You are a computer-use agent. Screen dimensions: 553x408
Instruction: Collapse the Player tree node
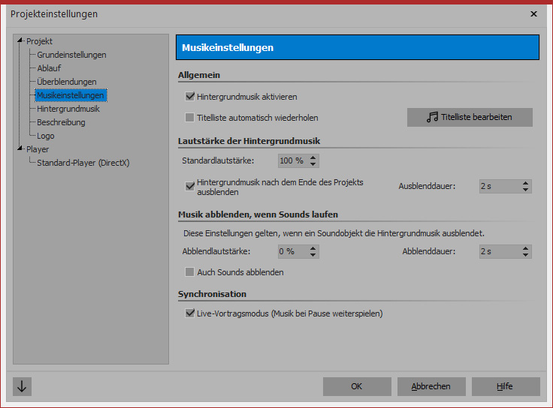[x=20, y=149]
